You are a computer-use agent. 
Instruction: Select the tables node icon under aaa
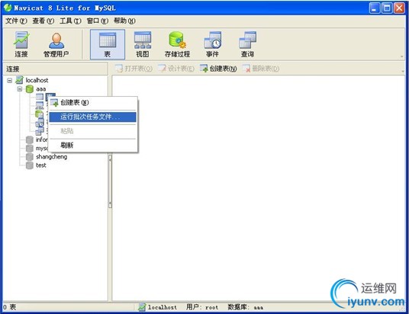[x=40, y=97]
